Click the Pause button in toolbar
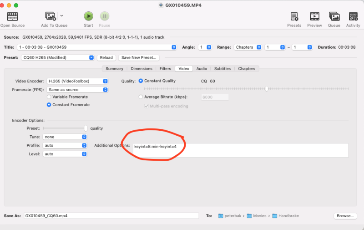The image size is (364, 230). tap(105, 16)
